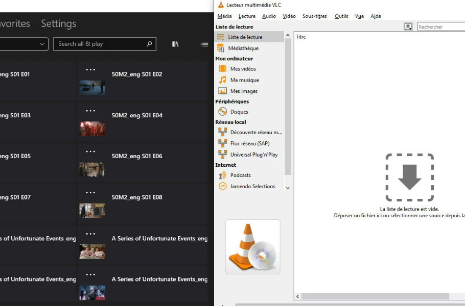Open the Vidéo menu in VLC
This screenshot has height=306, width=465.
(x=289, y=16)
